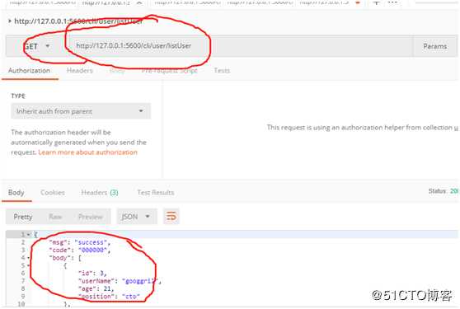Viewport: 460px width, 309px height.
Task: Switch to the Test Results tab
Action: click(156, 193)
